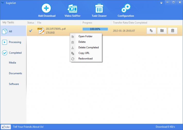Click the Processing play sidebar icon

click(5, 42)
